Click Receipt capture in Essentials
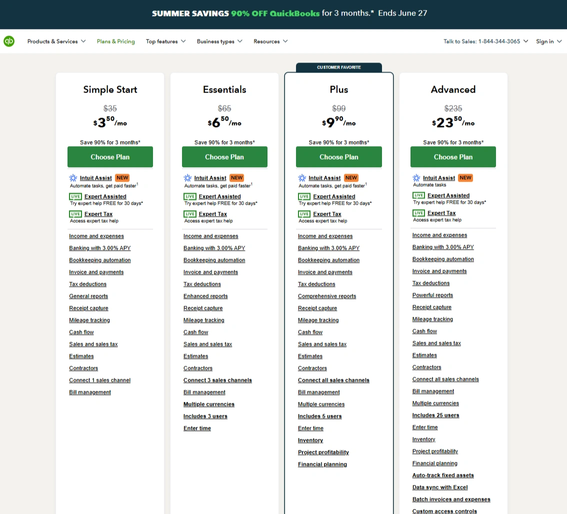 203,308
